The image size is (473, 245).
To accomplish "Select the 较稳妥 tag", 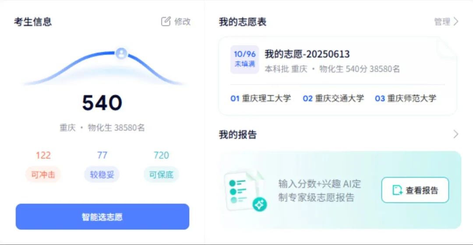I will pyautogui.click(x=102, y=175).
